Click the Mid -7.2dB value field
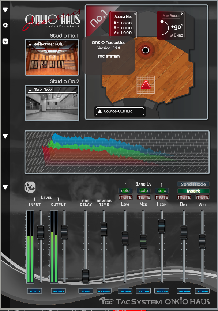Viewport: 218px width, 311px height. click(143, 291)
